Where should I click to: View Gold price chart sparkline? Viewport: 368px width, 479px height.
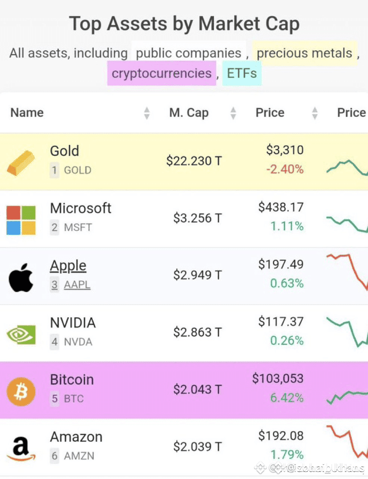pyautogui.click(x=347, y=168)
